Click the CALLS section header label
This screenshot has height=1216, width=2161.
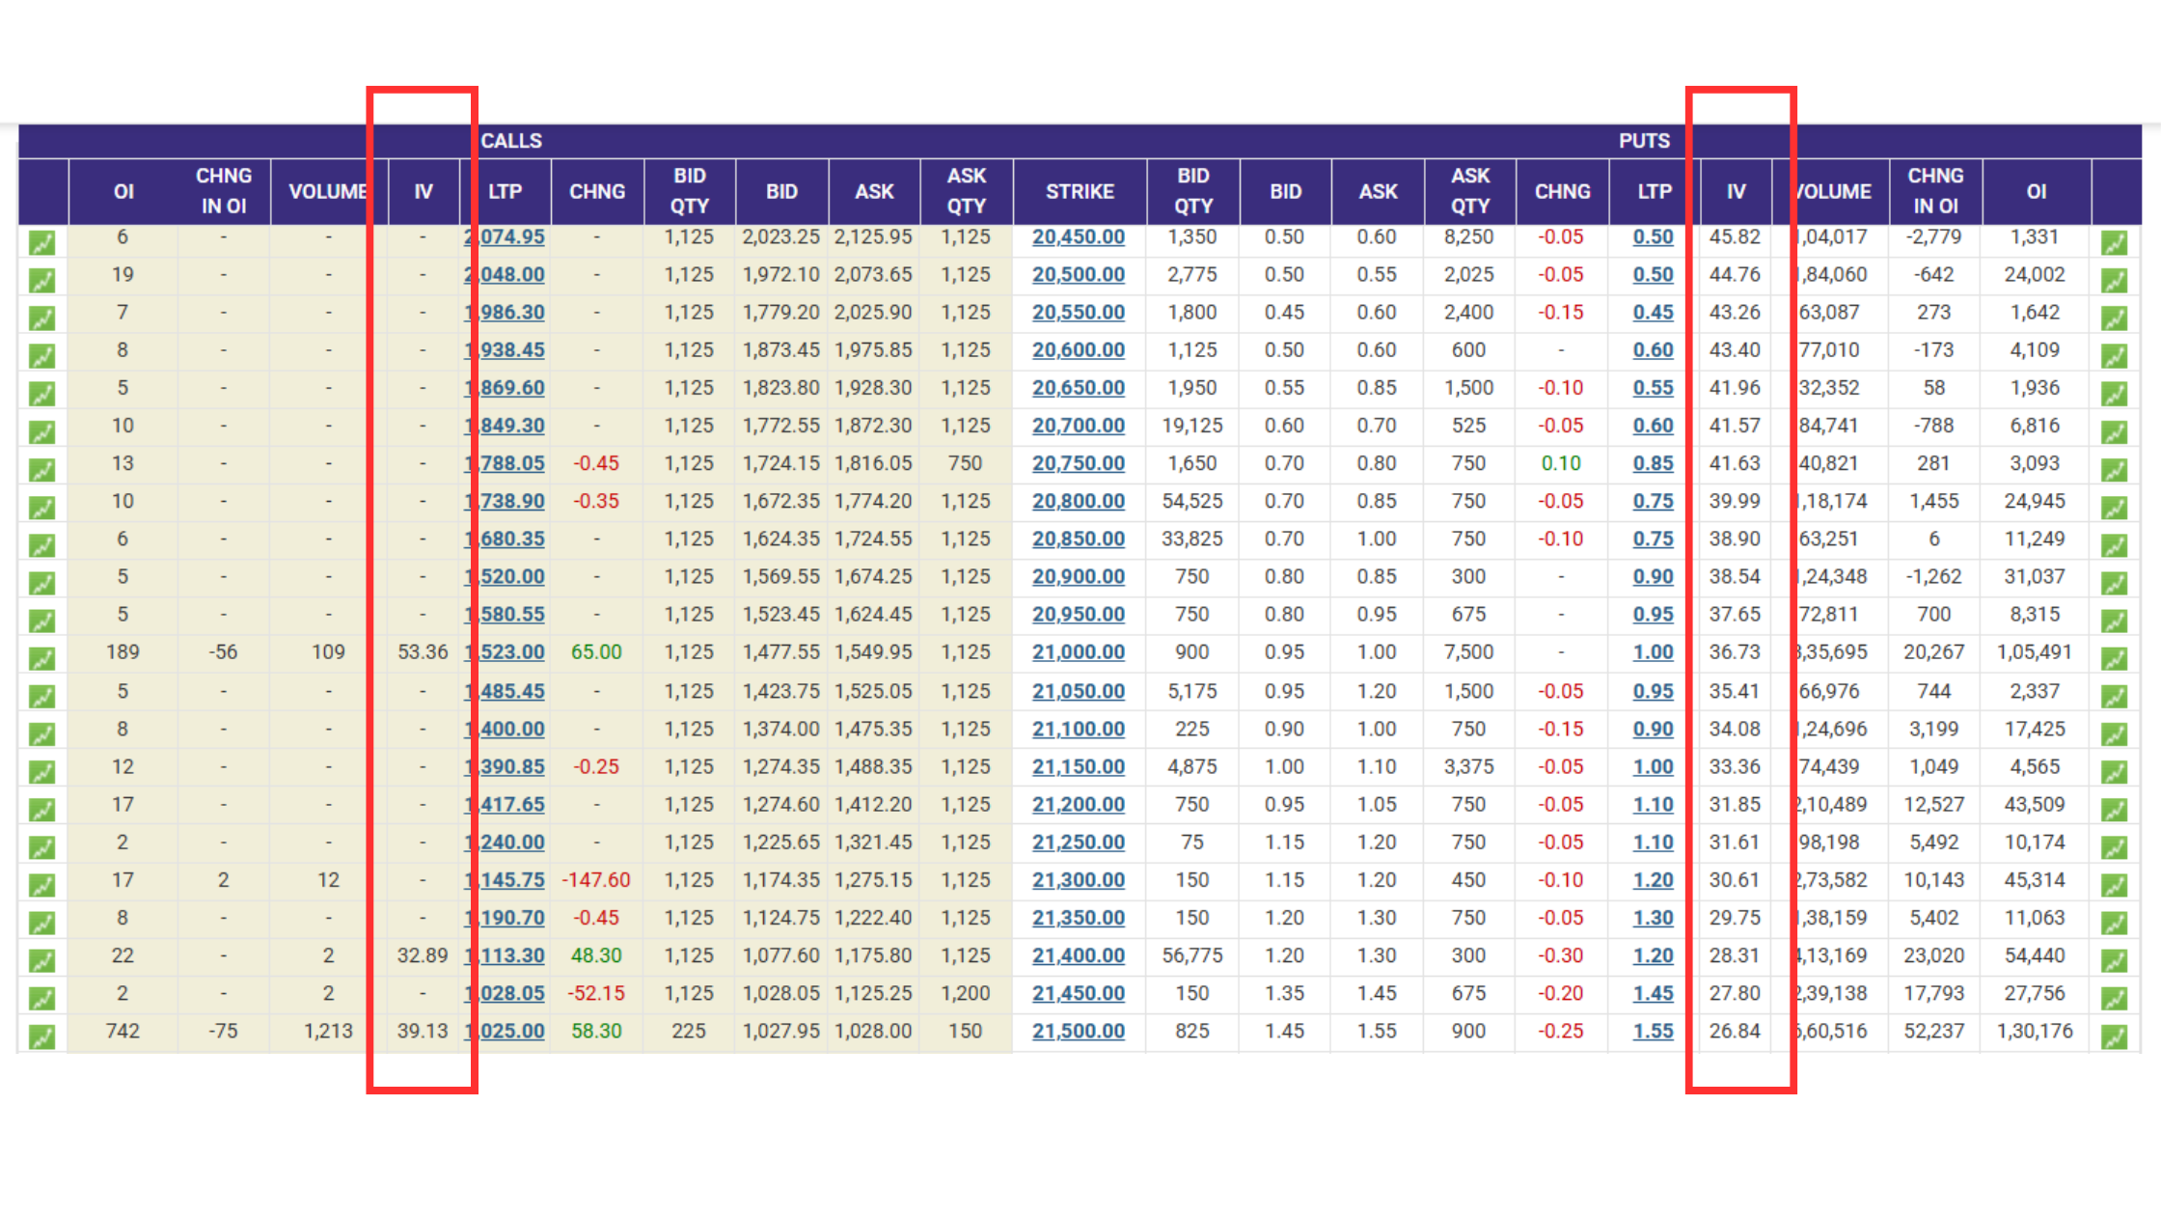pyautogui.click(x=511, y=141)
